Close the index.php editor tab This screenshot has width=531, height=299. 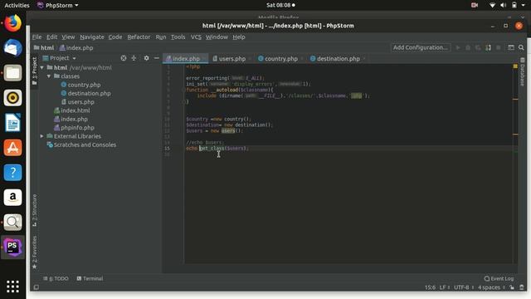204,59
